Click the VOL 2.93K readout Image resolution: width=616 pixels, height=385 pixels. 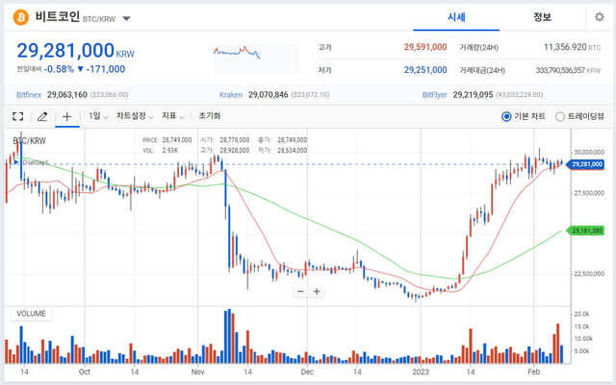click(161, 150)
